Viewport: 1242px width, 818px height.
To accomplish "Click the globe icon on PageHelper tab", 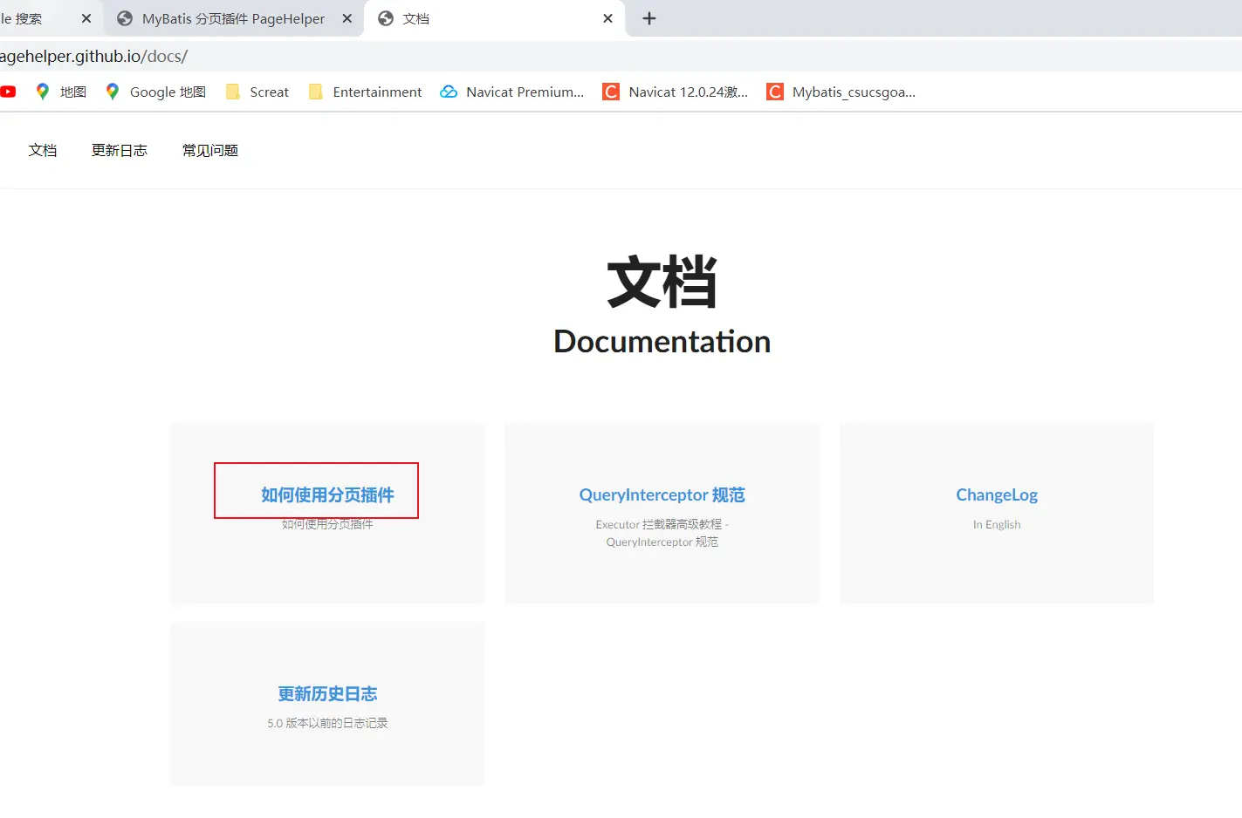I will click(125, 18).
